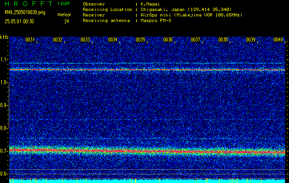Click the 0.7 frequency axis label

[4, 151]
